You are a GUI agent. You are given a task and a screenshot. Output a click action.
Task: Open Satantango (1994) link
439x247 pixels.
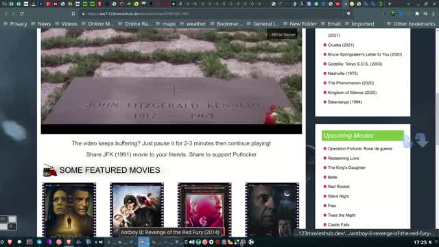(345, 102)
